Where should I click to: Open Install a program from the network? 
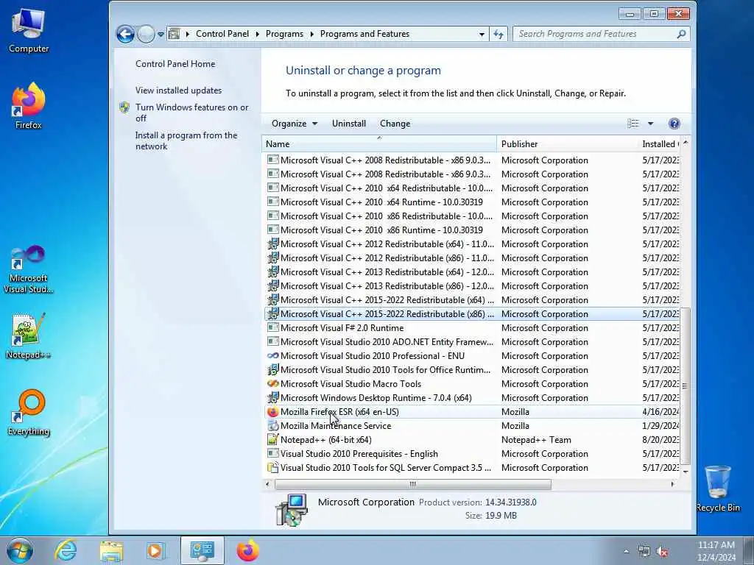(x=186, y=141)
